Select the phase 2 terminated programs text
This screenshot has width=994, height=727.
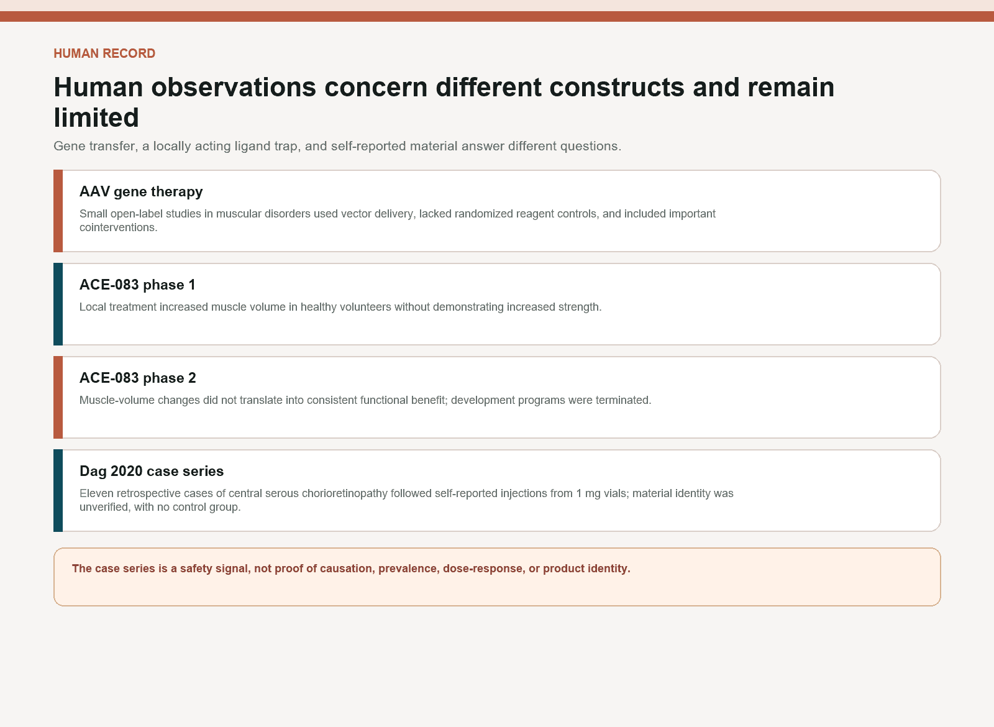[x=365, y=400]
